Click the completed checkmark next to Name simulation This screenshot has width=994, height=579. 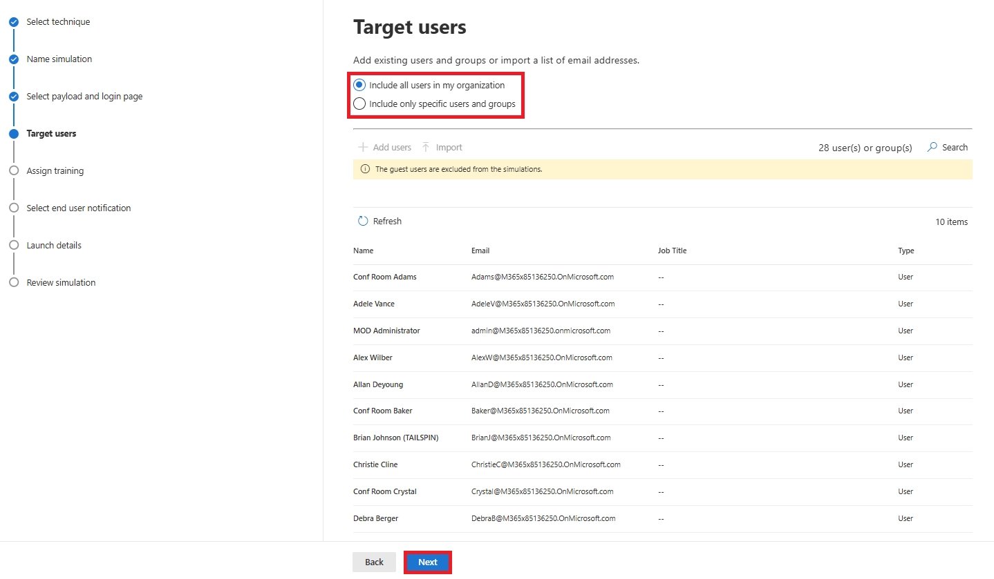(14, 59)
